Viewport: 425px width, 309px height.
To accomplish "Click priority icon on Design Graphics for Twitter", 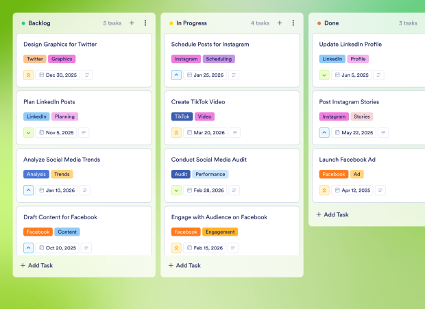I will click(x=29, y=75).
